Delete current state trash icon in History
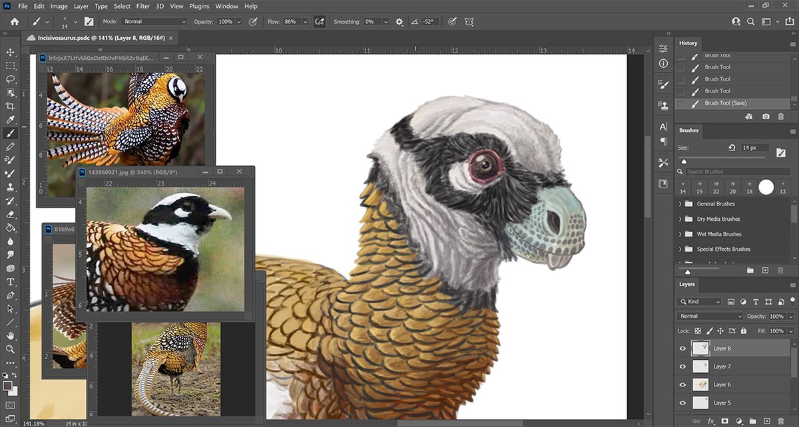The width and height of the screenshot is (799, 427). (781, 116)
